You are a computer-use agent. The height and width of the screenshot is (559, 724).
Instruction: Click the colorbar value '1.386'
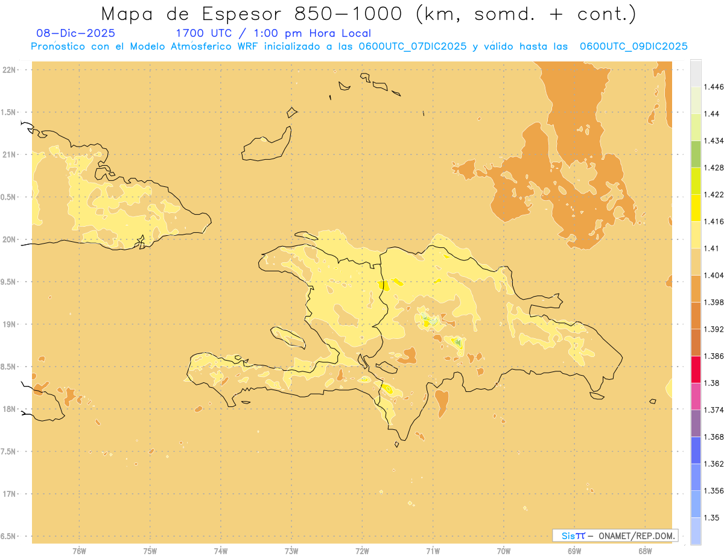(x=714, y=356)
